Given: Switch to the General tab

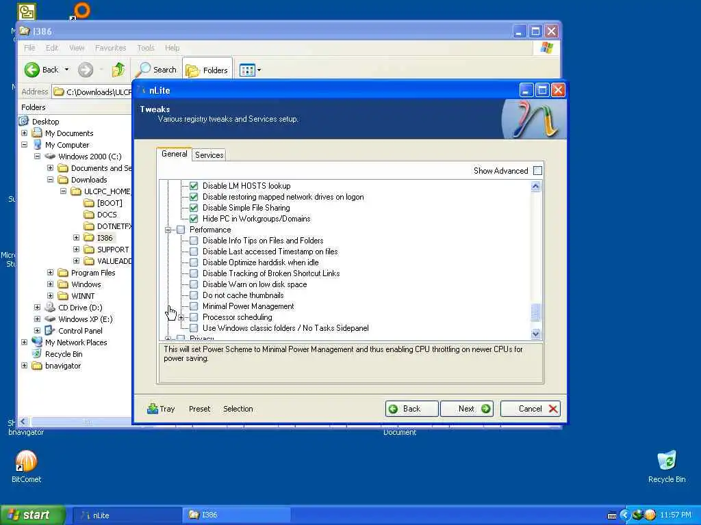Looking at the screenshot, I should [x=175, y=154].
